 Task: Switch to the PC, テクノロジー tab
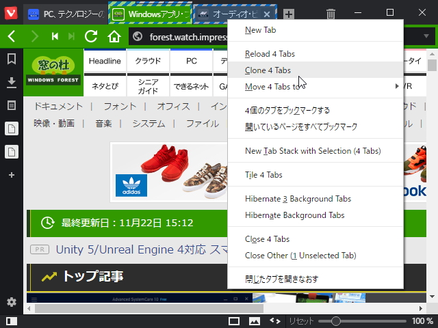click(x=66, y=14)
